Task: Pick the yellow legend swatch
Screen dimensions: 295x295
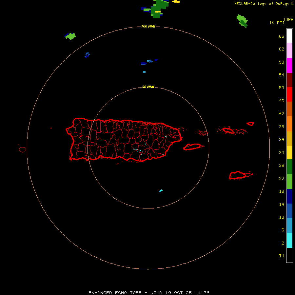Action: tap(289, 152)
